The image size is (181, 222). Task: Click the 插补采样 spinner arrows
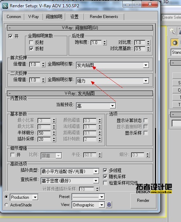(54, 139)
